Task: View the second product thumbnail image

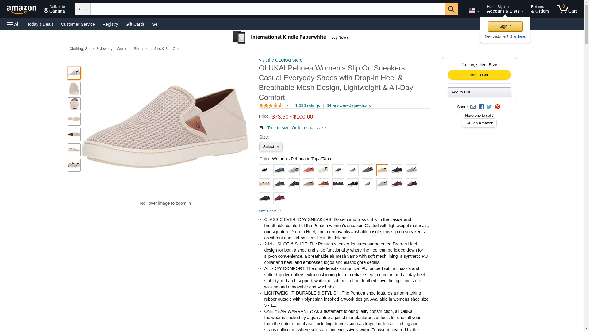Action: 74,89
